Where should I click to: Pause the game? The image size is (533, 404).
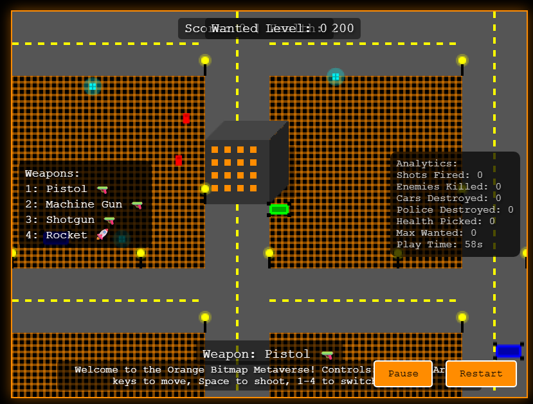403,374
